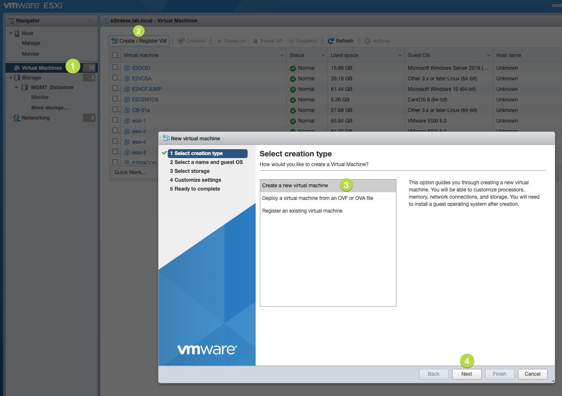Screen dimensions: 562x396
Task: Select step 3 Select storage
Action: tap(190, 171)
